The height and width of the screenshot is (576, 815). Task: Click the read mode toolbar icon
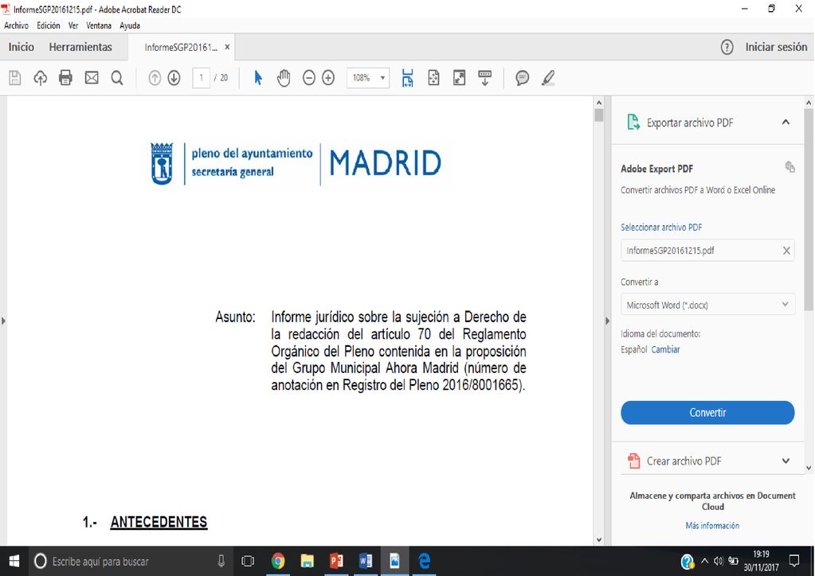(x=485, y=78)
